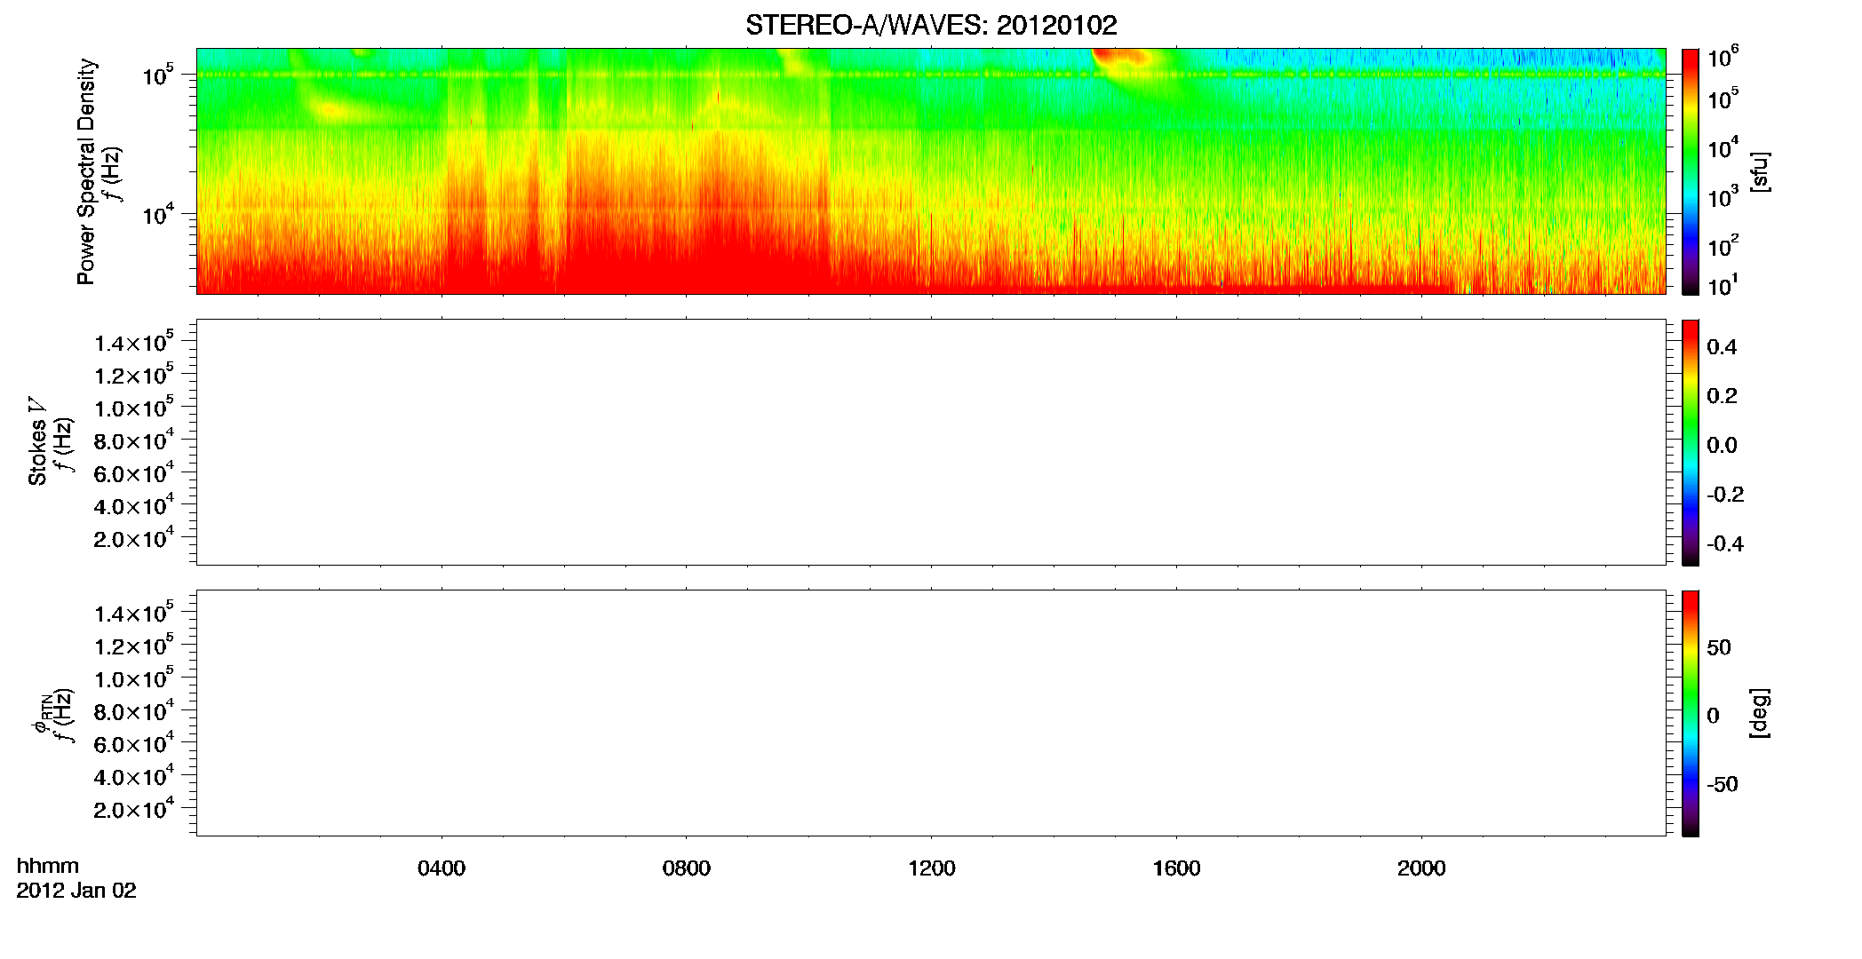Click the 8.0×10^4 tick in Stokes V panel
This screenshot has width=1862, height=959.
coord(134,440)
